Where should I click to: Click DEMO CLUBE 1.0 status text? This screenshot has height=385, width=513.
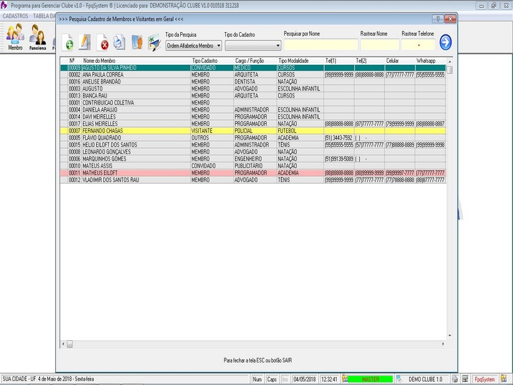point(425,379)
